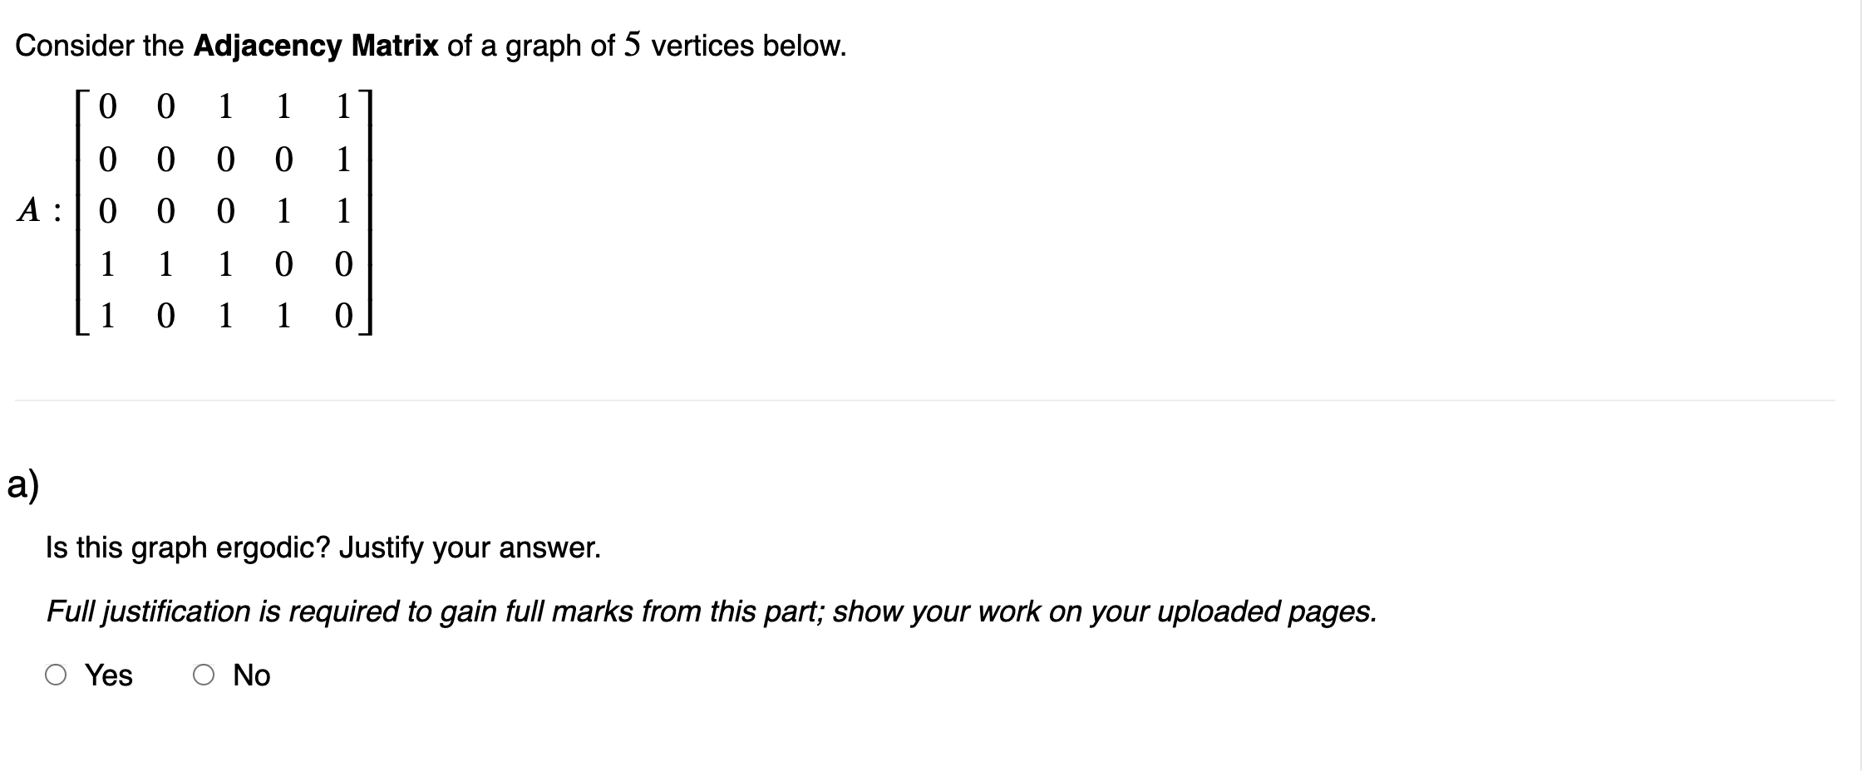Click the matrix label "A :"
Viewport: 1862px width, 771px height.
pyautogui.click(x=38, y=211)
